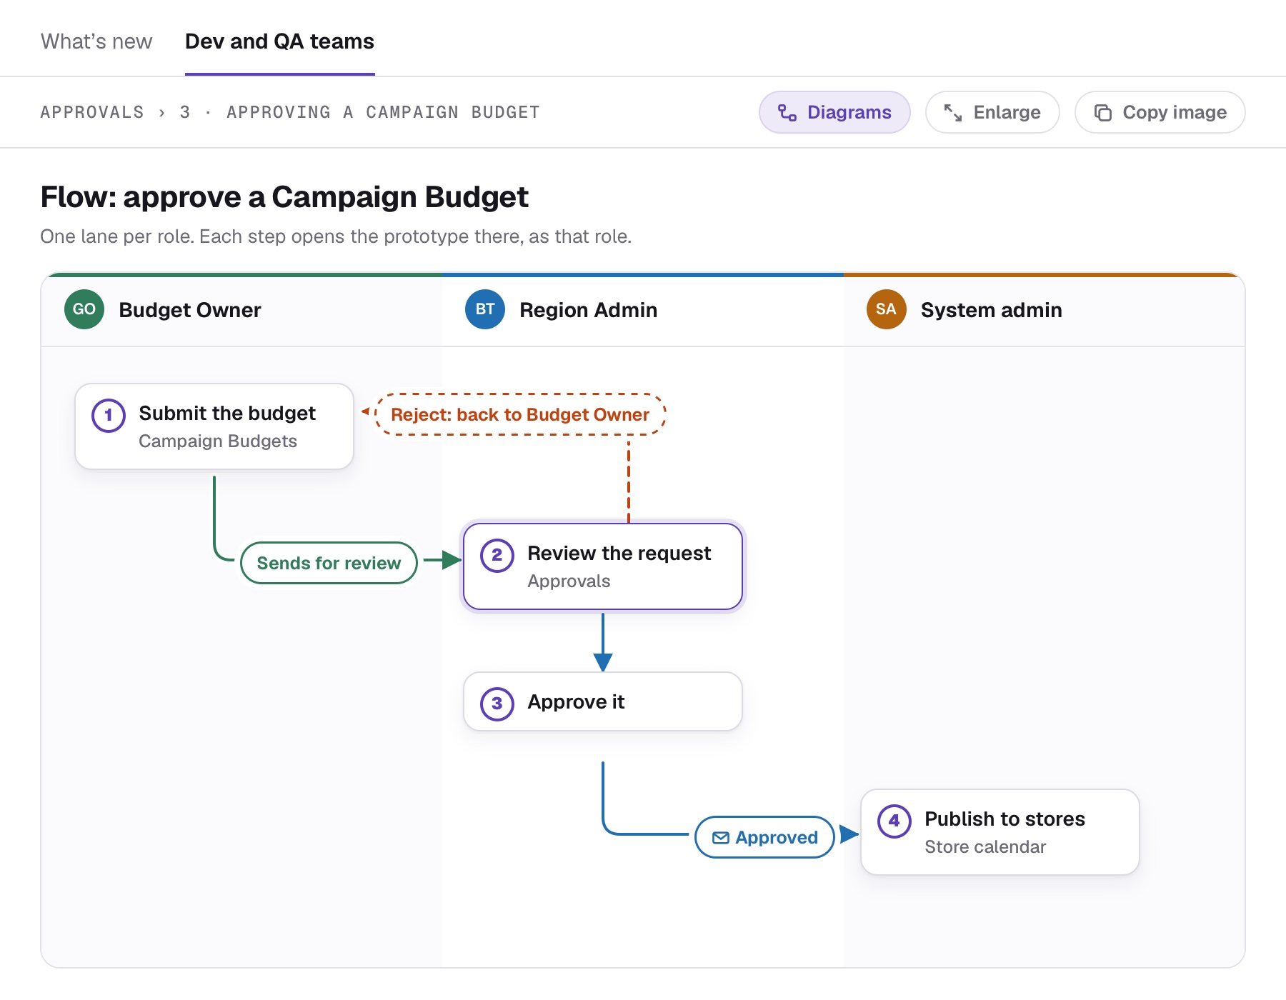The image size is (1286, 1000).
Task: Click the Sends for review label
Action: [329, 563]
